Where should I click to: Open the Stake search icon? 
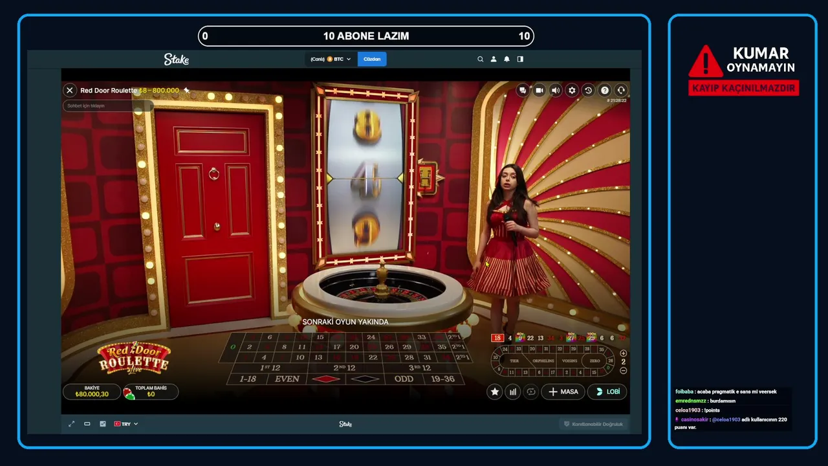480,59
